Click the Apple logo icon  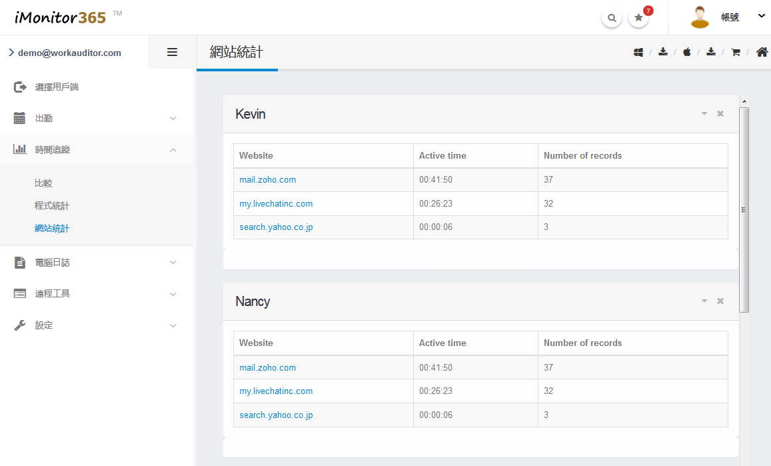click(x=687, y=52)
